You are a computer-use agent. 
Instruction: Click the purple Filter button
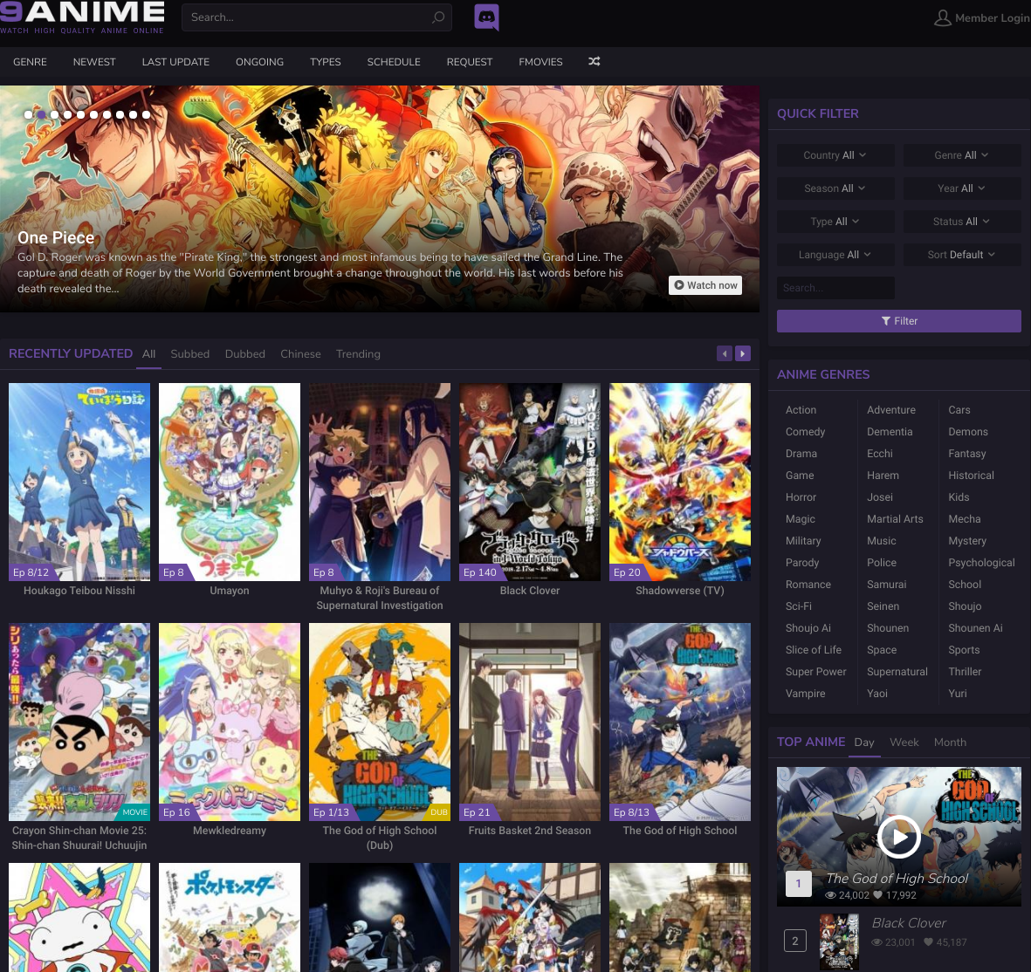pyautogui.click(x=899, y=321)
